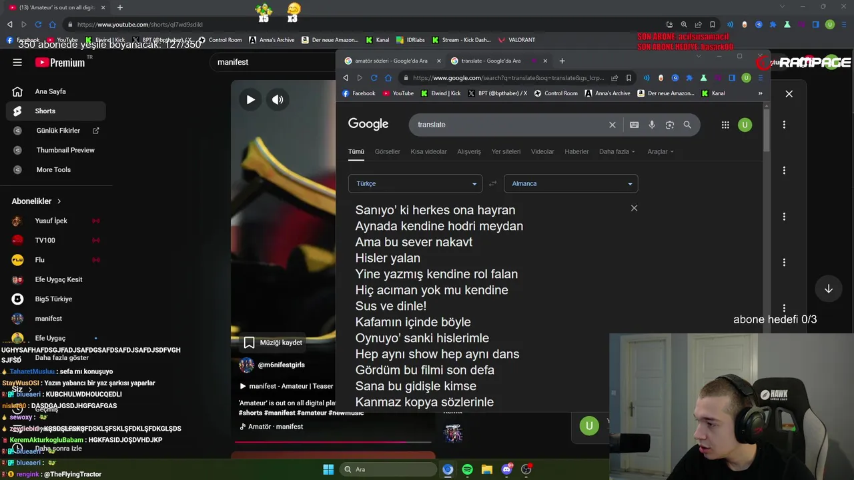Switch to Kısa videolar tab
Screen dimensions: 854x480
click(x=428, y=151)
